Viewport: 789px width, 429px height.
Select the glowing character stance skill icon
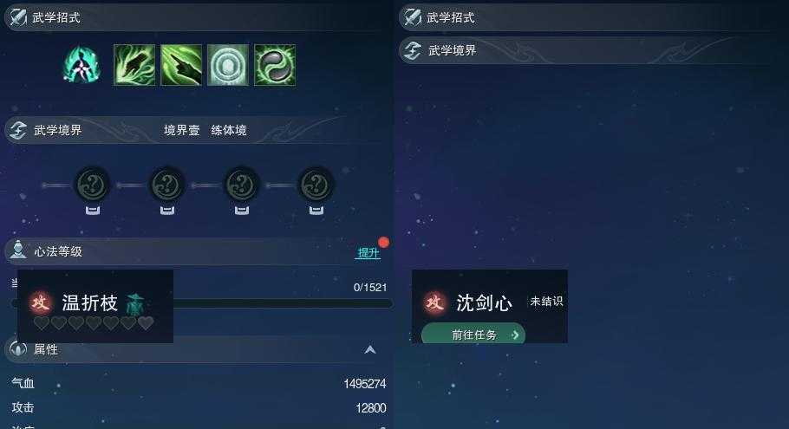(x=82, y=64)
